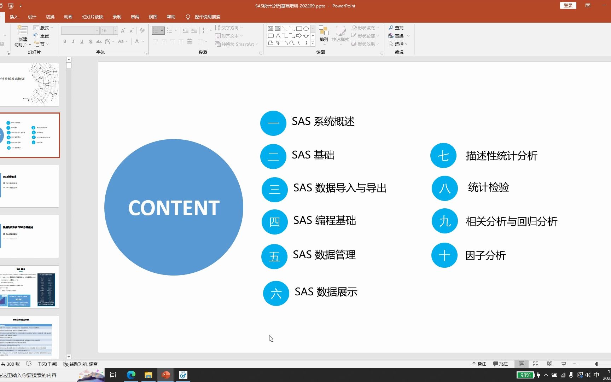Click the 登录 sign-in button

click(568, 5)
